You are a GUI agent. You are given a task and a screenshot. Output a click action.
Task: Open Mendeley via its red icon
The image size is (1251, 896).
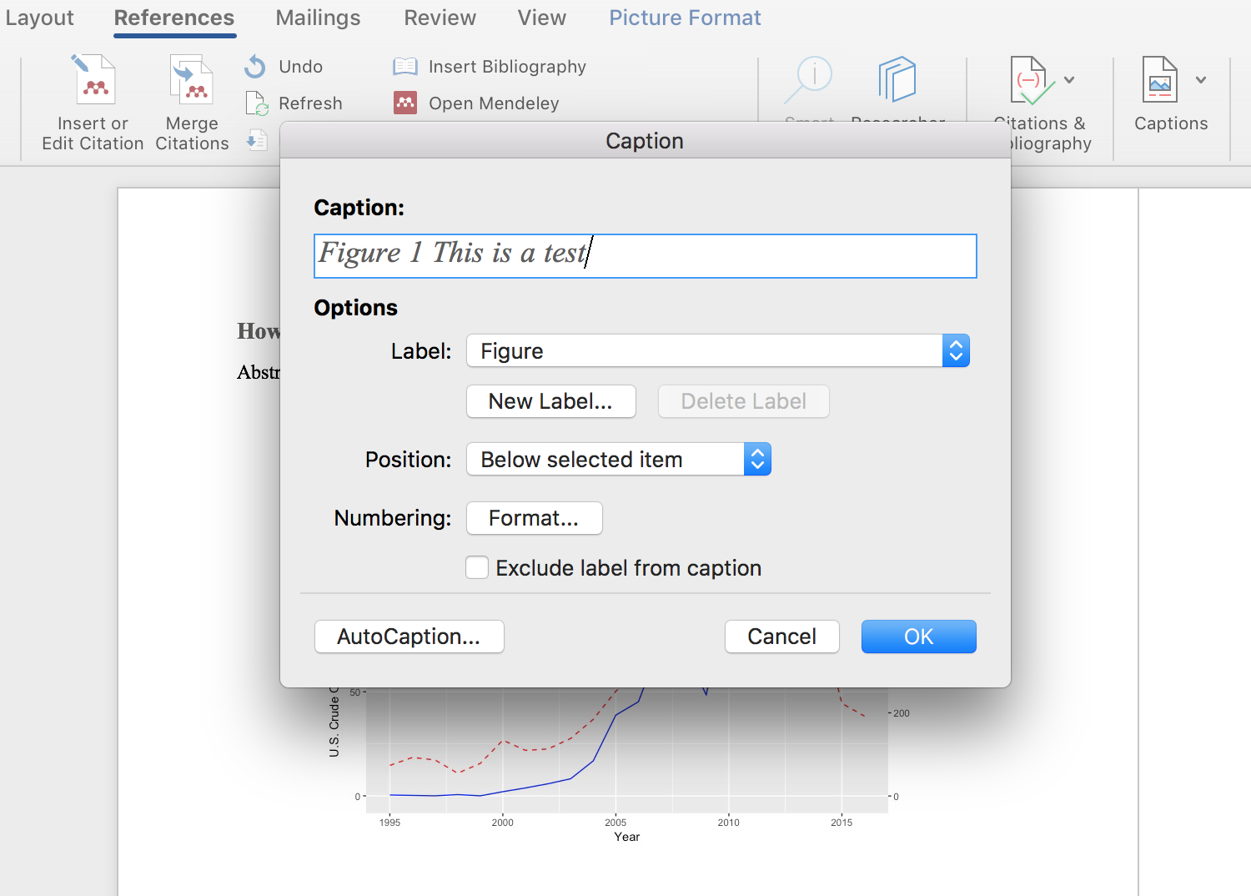tap(405, 103)
